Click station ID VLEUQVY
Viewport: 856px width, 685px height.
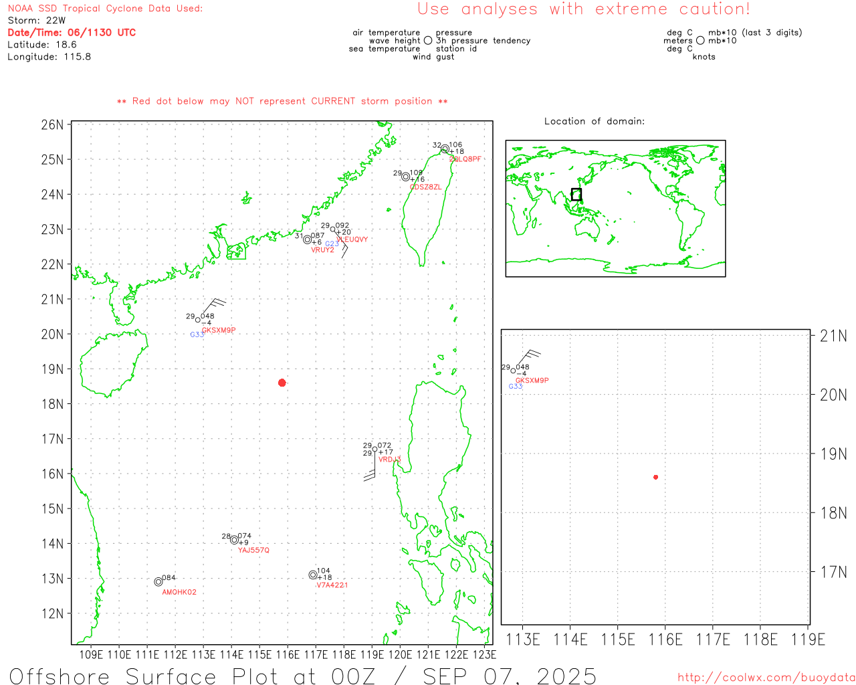pos(353,239)
